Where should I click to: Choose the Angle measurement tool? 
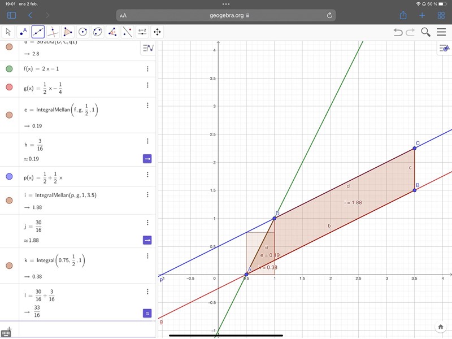coord(112,32)
